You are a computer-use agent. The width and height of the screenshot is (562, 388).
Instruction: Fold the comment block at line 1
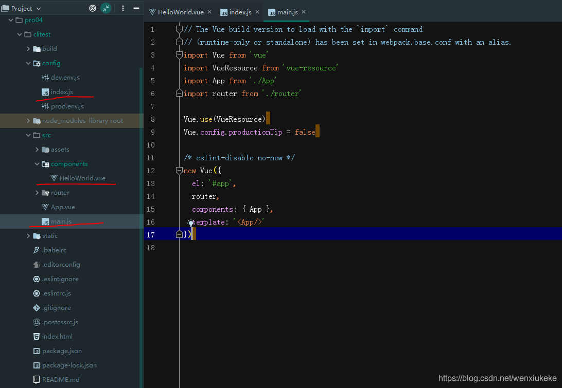179,29
